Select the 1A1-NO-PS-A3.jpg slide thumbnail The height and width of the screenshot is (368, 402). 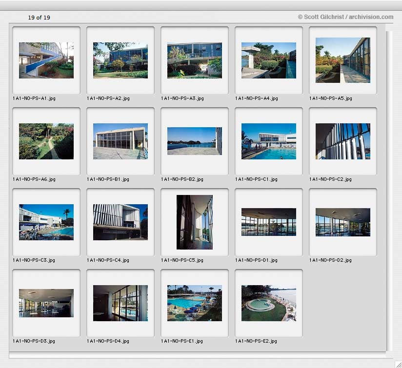[x=194, y=60]
